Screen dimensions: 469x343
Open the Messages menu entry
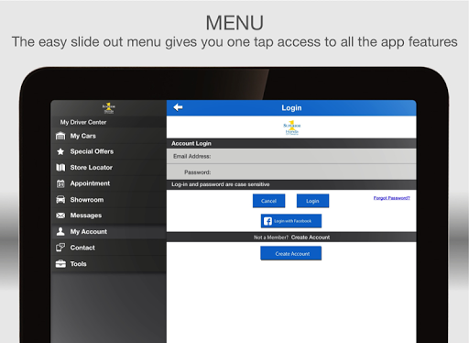109,216
